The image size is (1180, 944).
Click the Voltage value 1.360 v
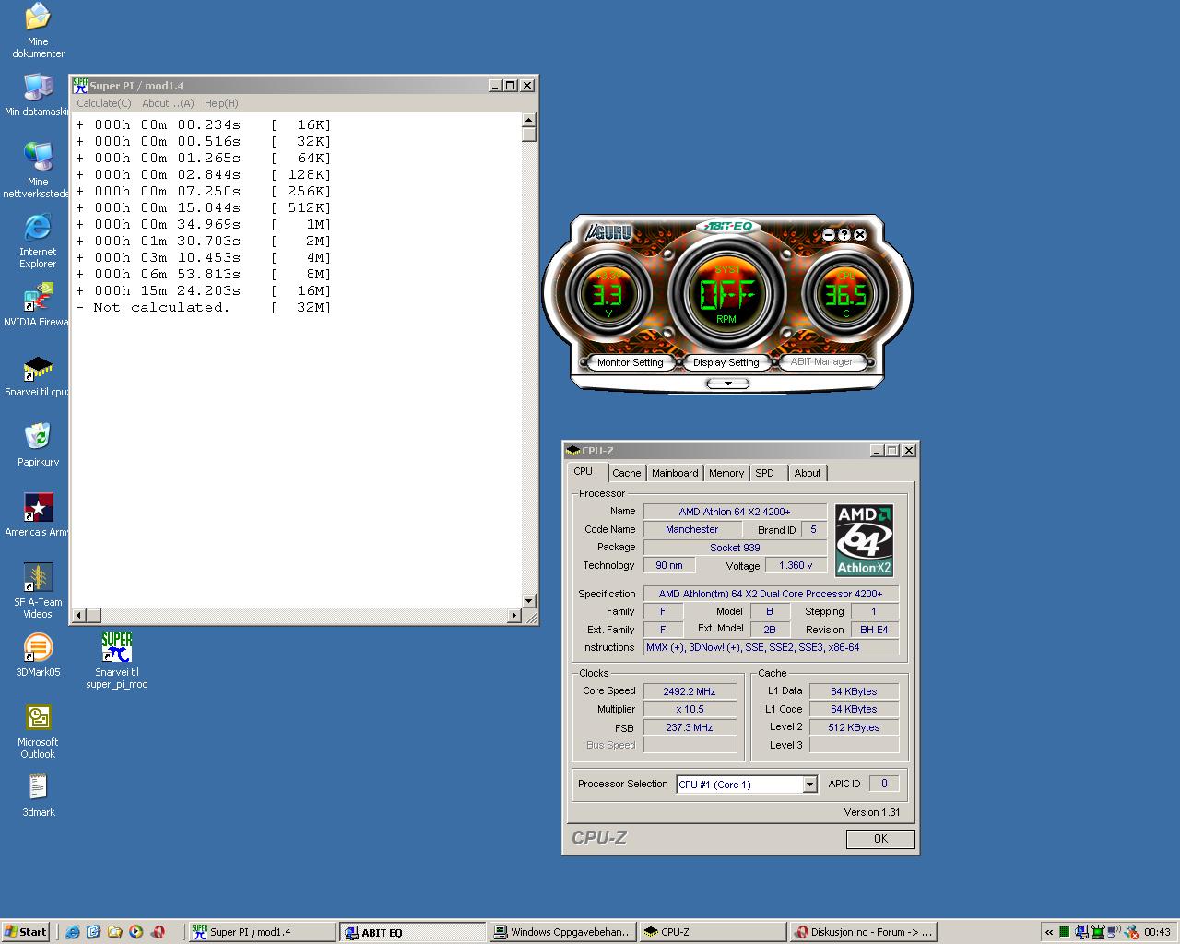(x=795, y=565)
